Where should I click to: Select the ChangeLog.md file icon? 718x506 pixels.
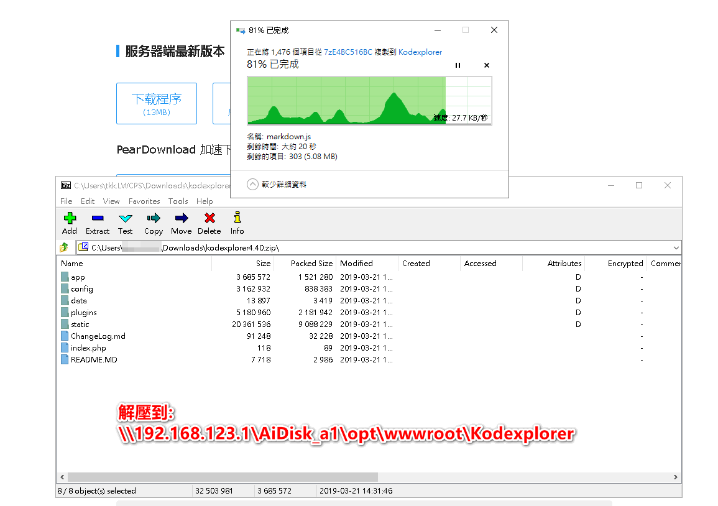65,336
